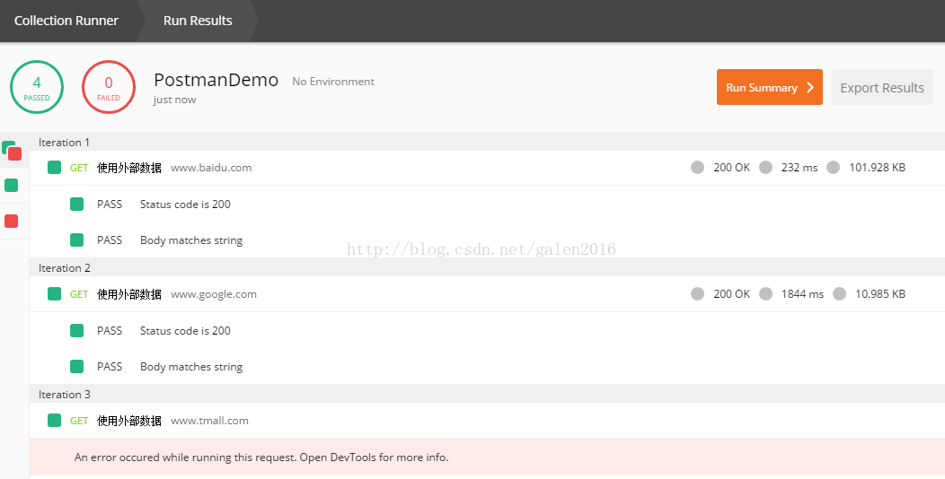Click GET method label of baidu request
The width and height of the screenshot is (945, 479).
pyautogui.click(x=79, y=168)
